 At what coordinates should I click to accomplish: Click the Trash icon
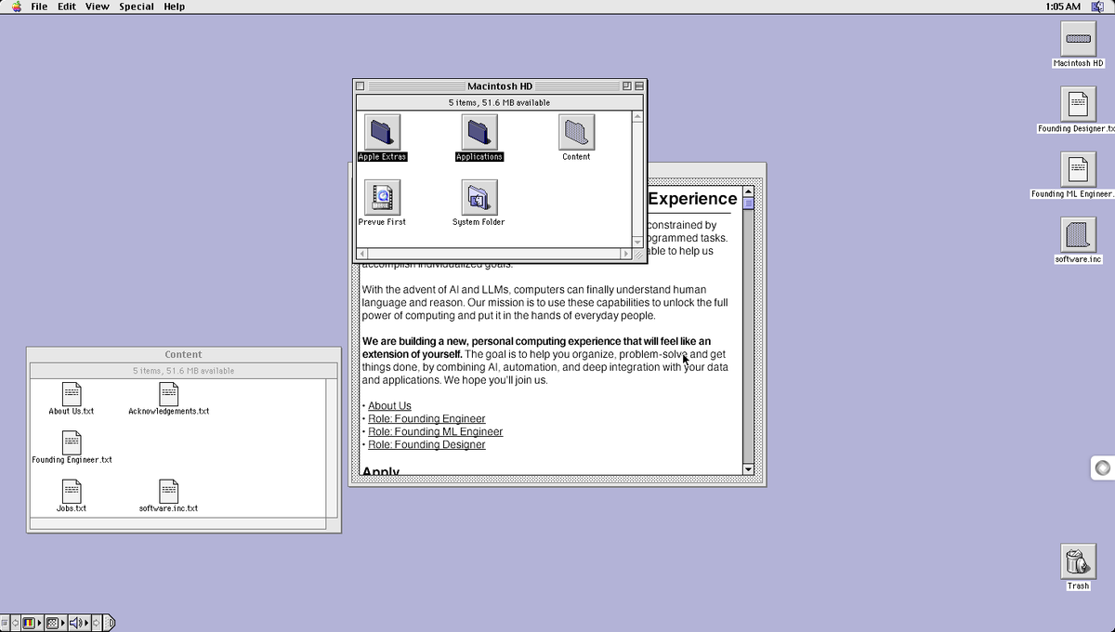1077,560
